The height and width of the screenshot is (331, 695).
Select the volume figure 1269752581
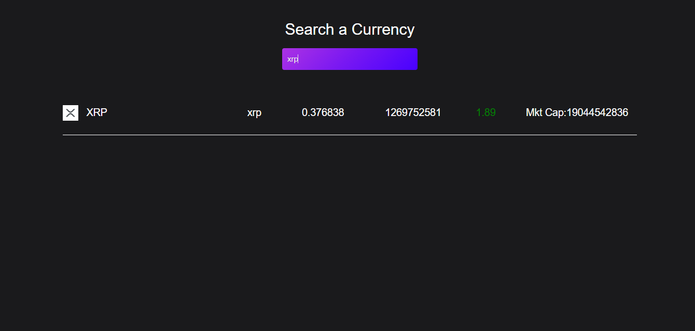pos(413,112)
